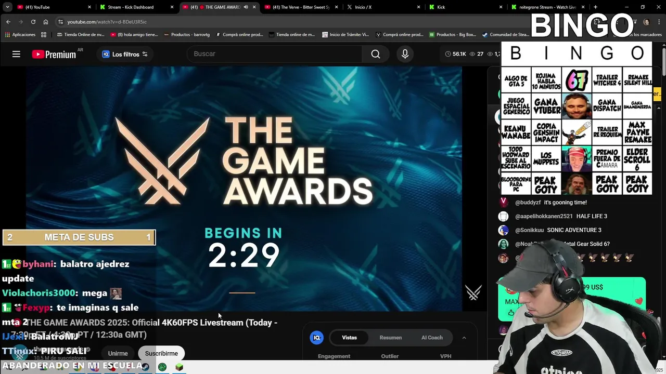The height and width of the screenshot is (374, 666).
Task: Close THE GAME AWARDS tab
Action: pyautogui.click(x=254, y=7)
